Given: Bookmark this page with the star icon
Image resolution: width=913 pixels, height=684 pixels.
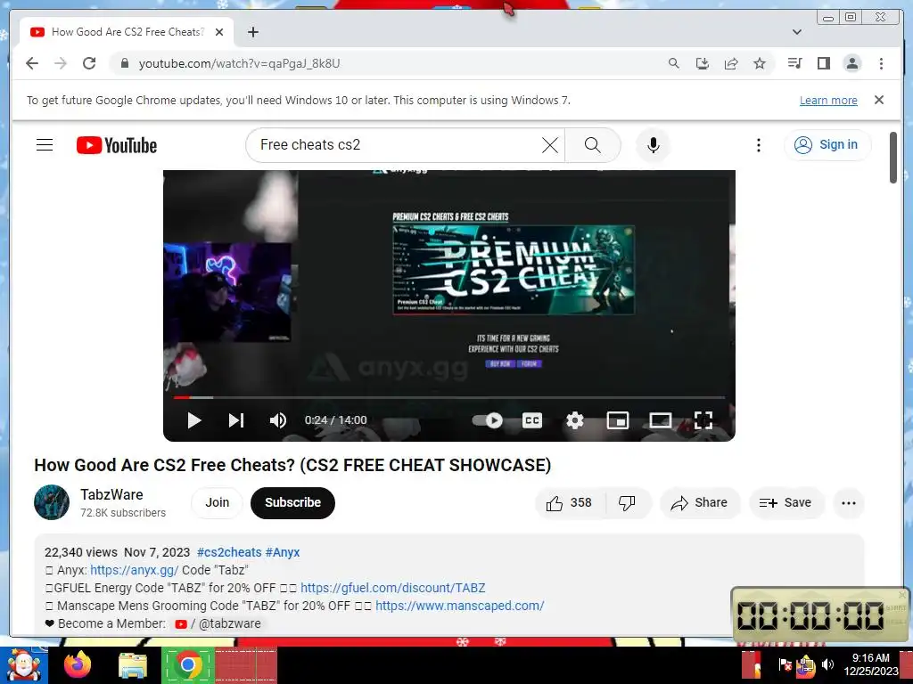Looking at the screenshot, I should [760, 63].
